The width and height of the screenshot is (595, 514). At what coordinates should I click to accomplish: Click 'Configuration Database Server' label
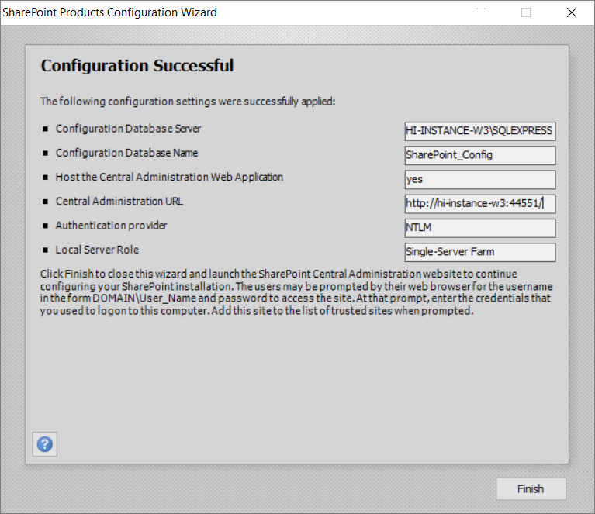pos(128,129)
